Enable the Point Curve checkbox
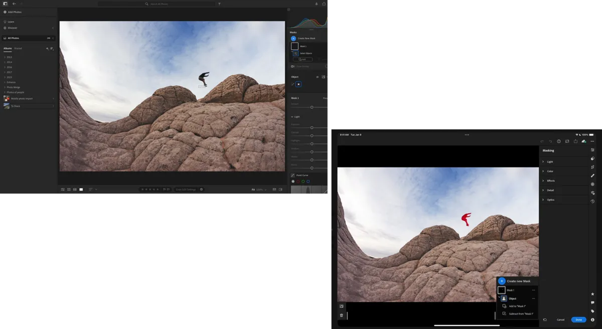The width and height of the screenshot is (602, 329). click(292, 175)
